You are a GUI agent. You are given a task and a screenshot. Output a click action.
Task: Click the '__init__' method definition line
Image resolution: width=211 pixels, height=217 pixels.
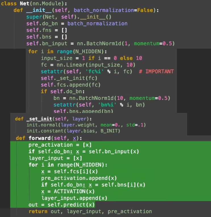click(86, 10)
